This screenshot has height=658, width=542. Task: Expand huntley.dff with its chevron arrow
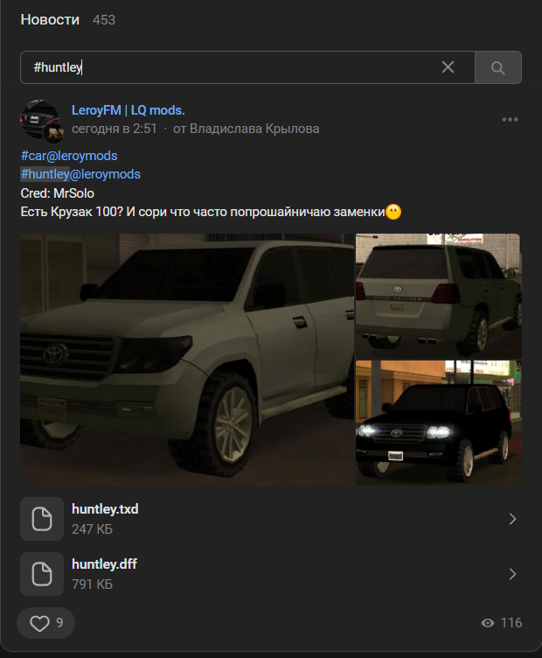pos(512,574)
